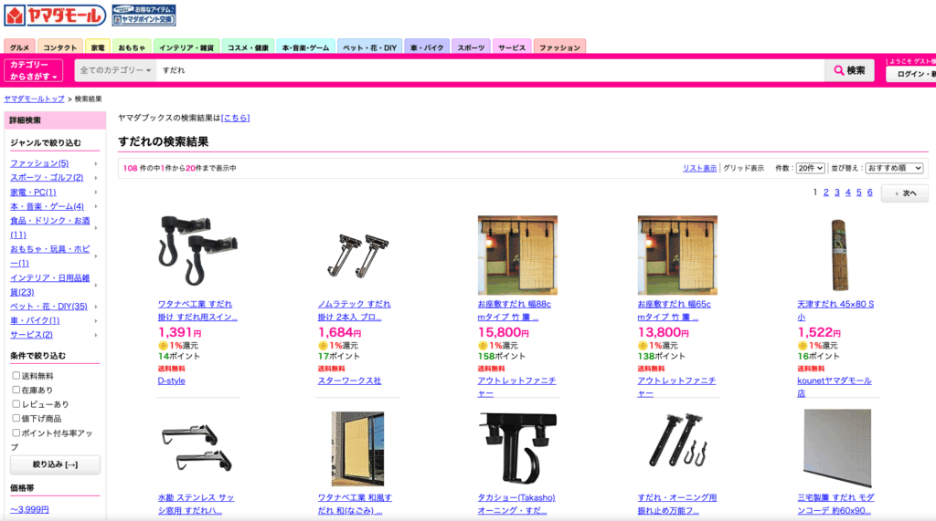Go to ヤマダモールトップ breadcrumb link
The height and width of the screenshot is (521, 936).
(x=34, y=99)
